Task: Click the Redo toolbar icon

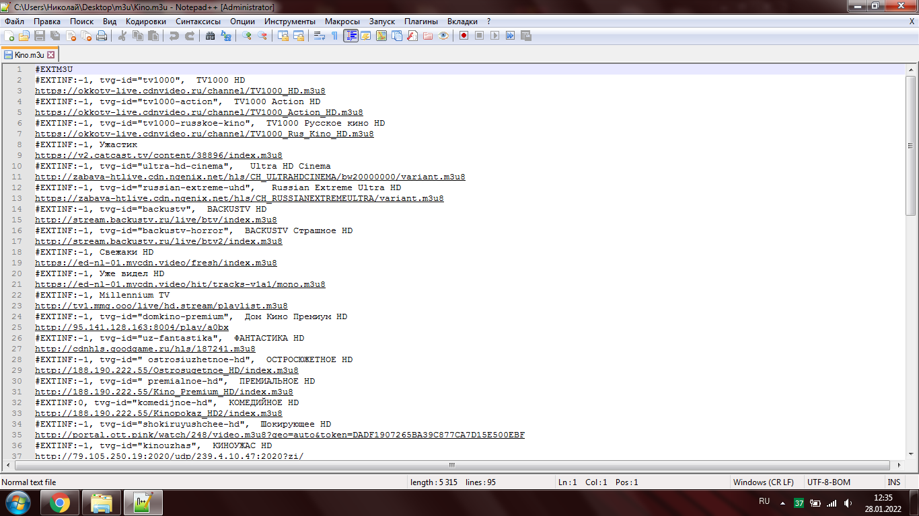Action: tap(190, 36)
